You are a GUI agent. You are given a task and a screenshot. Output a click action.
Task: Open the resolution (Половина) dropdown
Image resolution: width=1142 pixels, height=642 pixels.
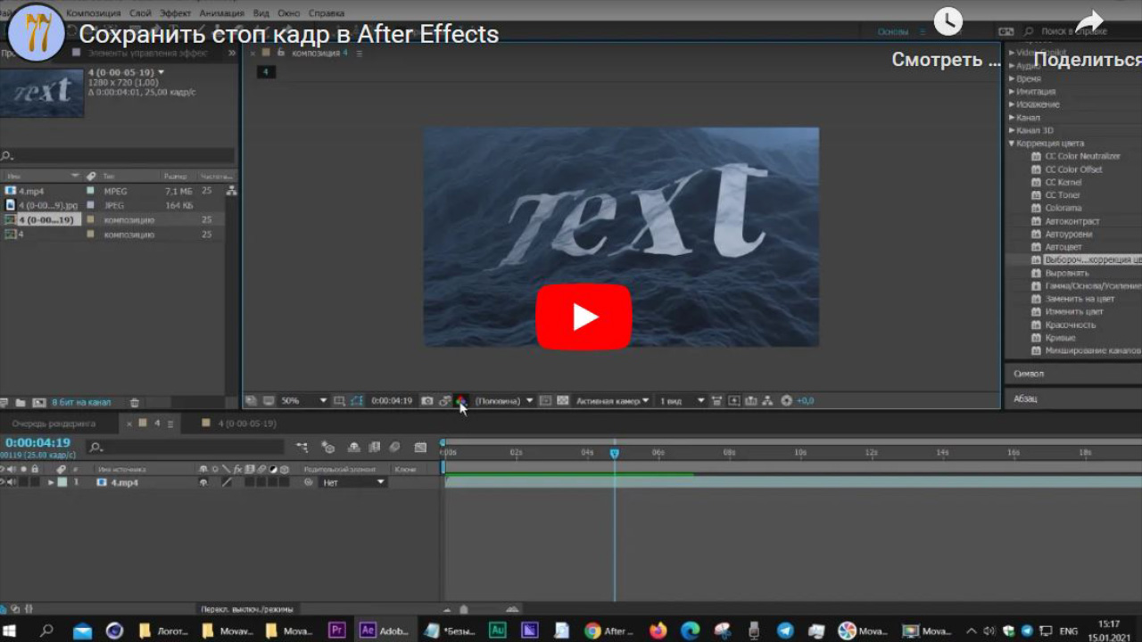point(503,401)
